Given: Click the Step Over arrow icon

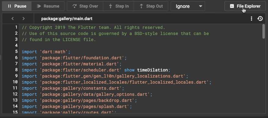Looking at the screenshot, I should (x=74, y=6).
